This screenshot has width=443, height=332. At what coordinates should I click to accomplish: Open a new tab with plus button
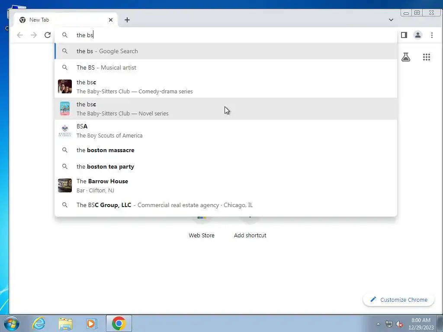(127, 20)
